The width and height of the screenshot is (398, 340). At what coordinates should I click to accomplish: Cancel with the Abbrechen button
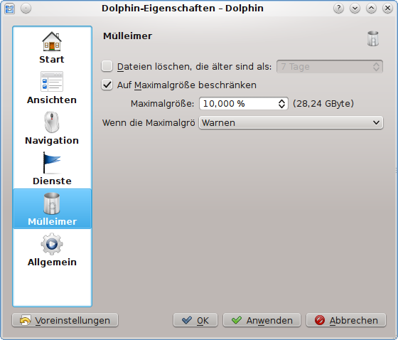point(346,320)
